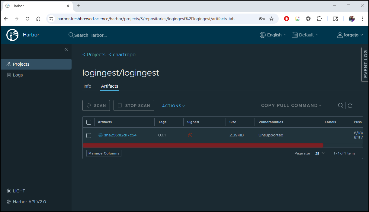Bookmark this page with star icon

tap(271, 19)
